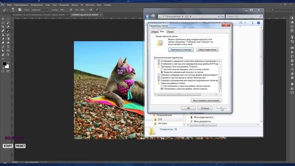Open the Edit Toolbar three-dots menu
The height and width of the screenshot is (166, 295).
tap(3, 59)
